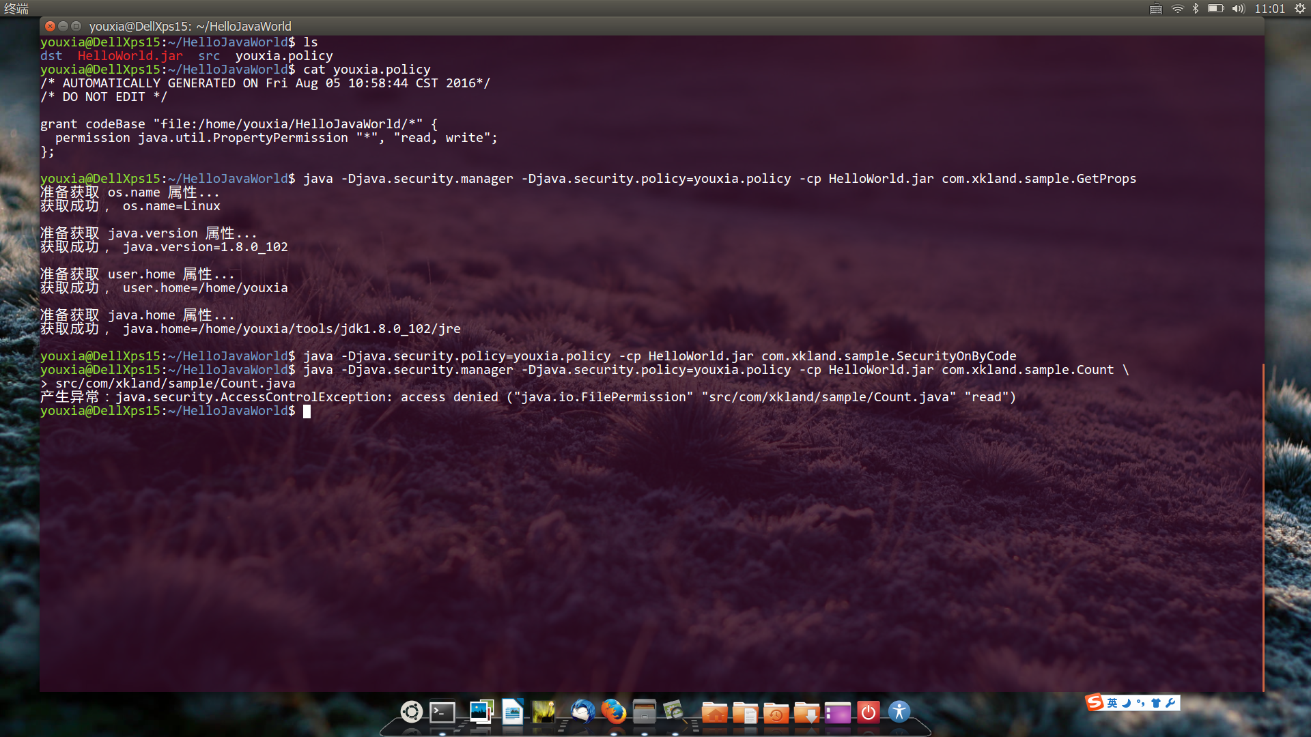Minimize the terminal window
The height and width of the screenshot is (737, 1311).
[63, 26]
